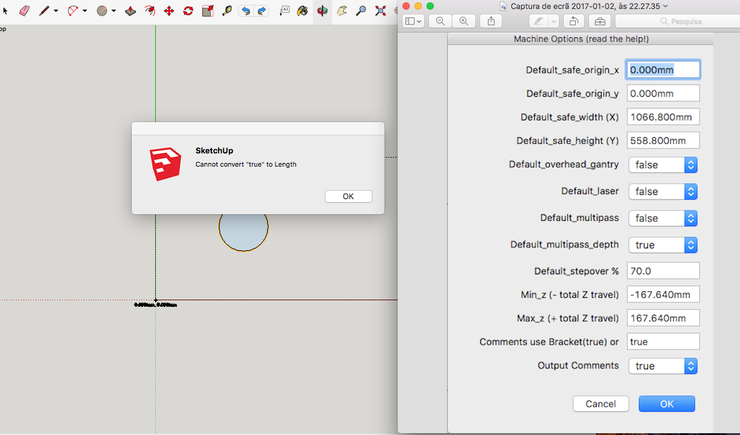The height and width of the screenshot is (435, 740).
Task: Select the Rotate tool
Action: pyautogui.click(x=188, y=11)
